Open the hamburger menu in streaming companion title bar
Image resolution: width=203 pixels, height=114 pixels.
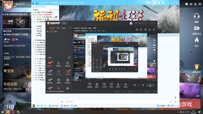146,23
